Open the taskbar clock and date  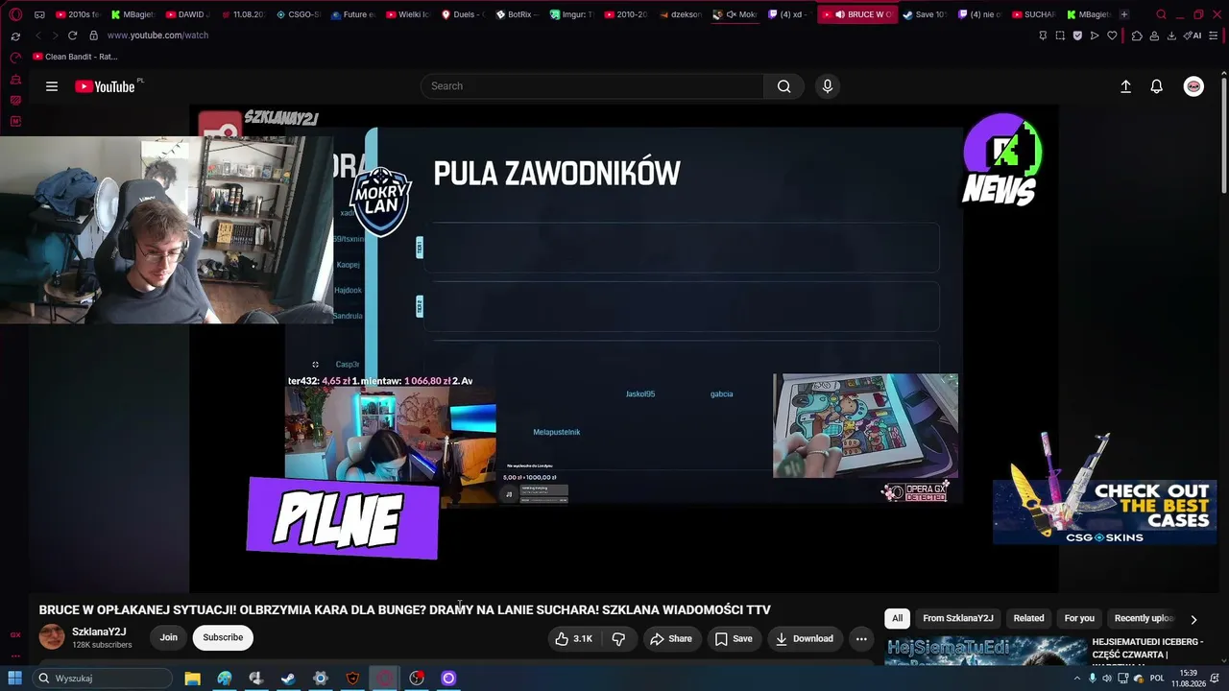(1189, 679)
